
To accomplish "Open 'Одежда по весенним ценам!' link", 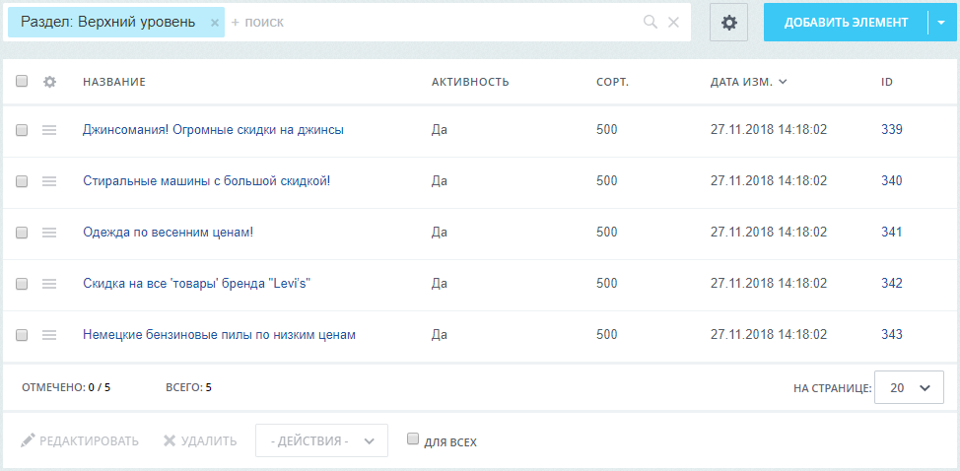I will (x=168, y=233).
